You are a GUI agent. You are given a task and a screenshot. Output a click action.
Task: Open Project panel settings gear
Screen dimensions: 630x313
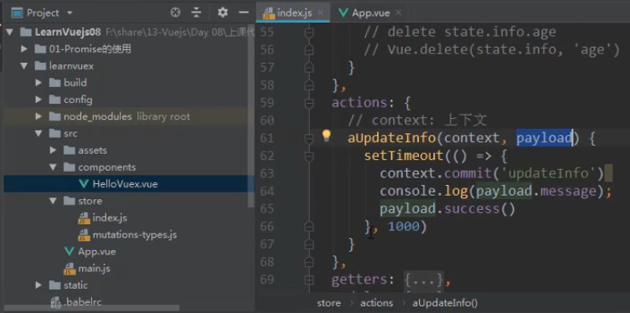click(223, 13)
